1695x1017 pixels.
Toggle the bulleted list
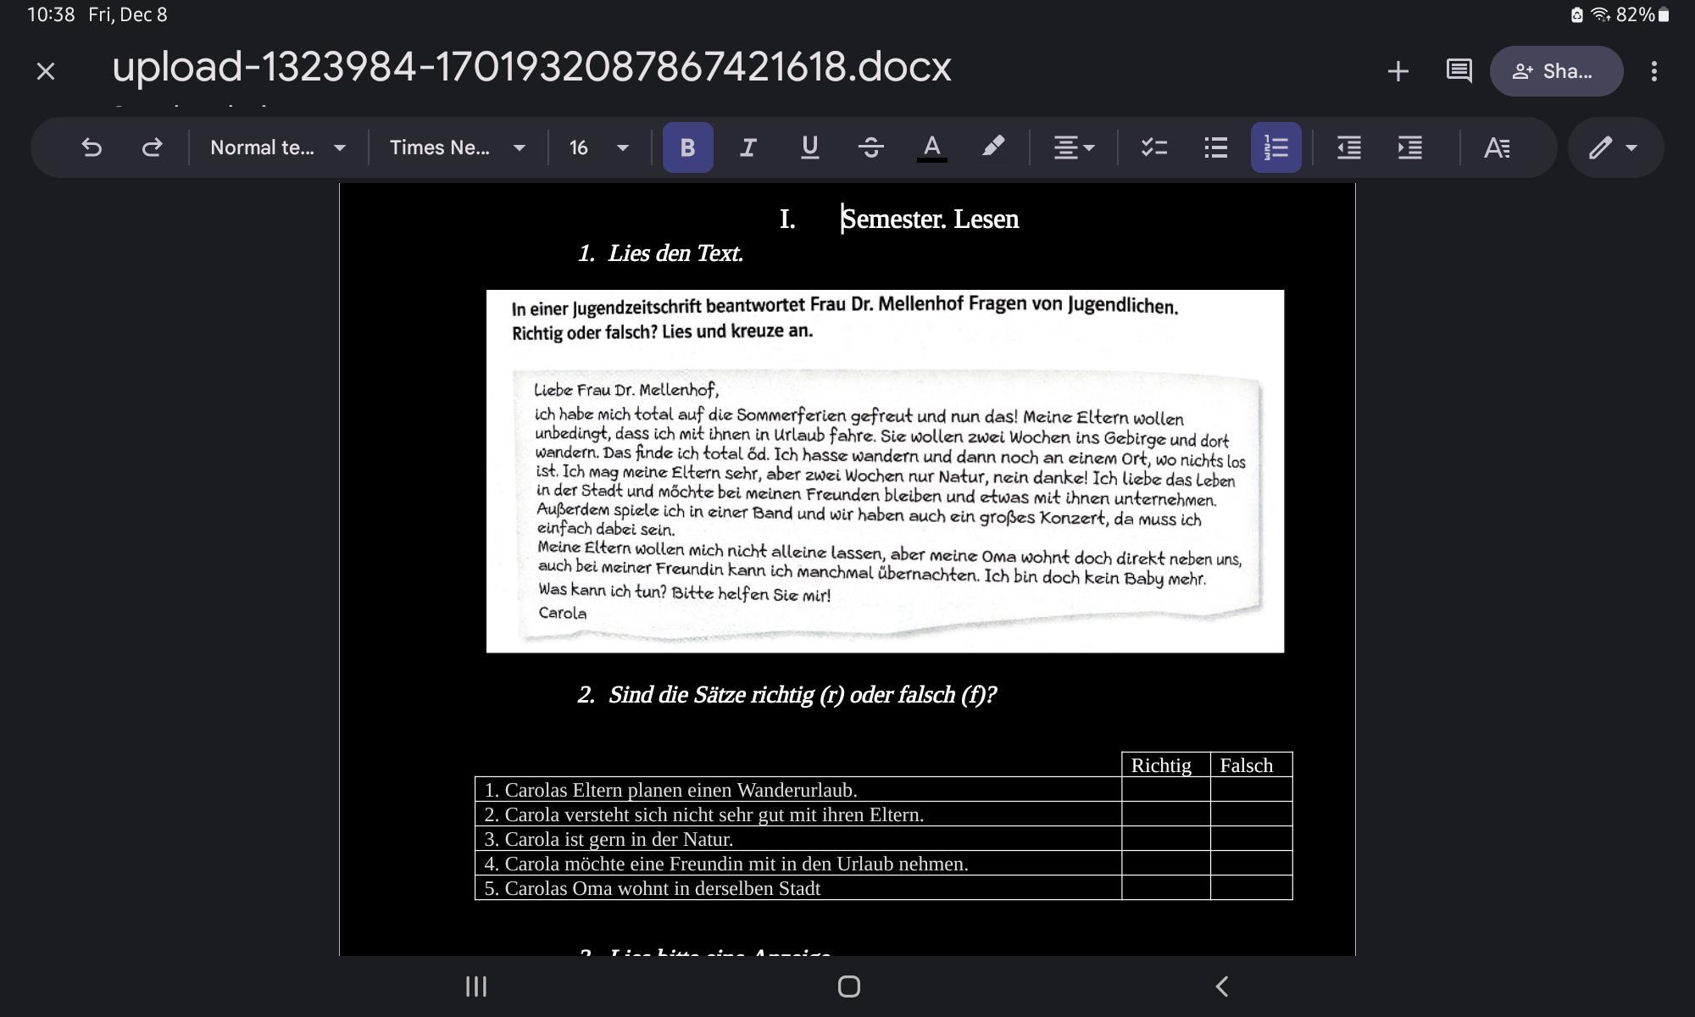[x=1215, y=147]
